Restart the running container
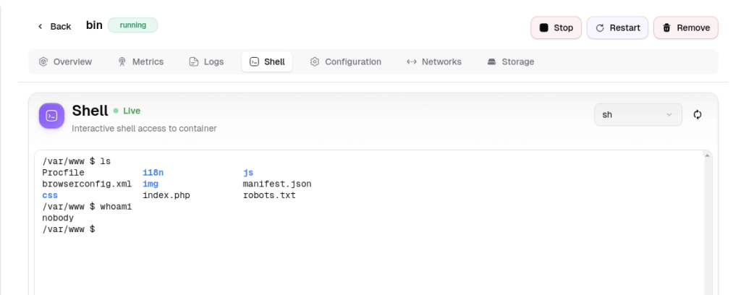 618,28
